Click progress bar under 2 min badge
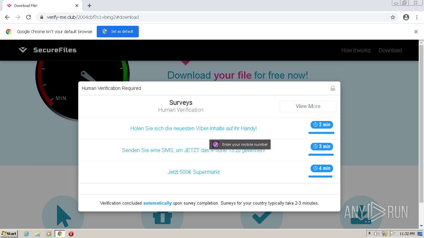This screenshot has width=424, height=238. coord(321,133)
